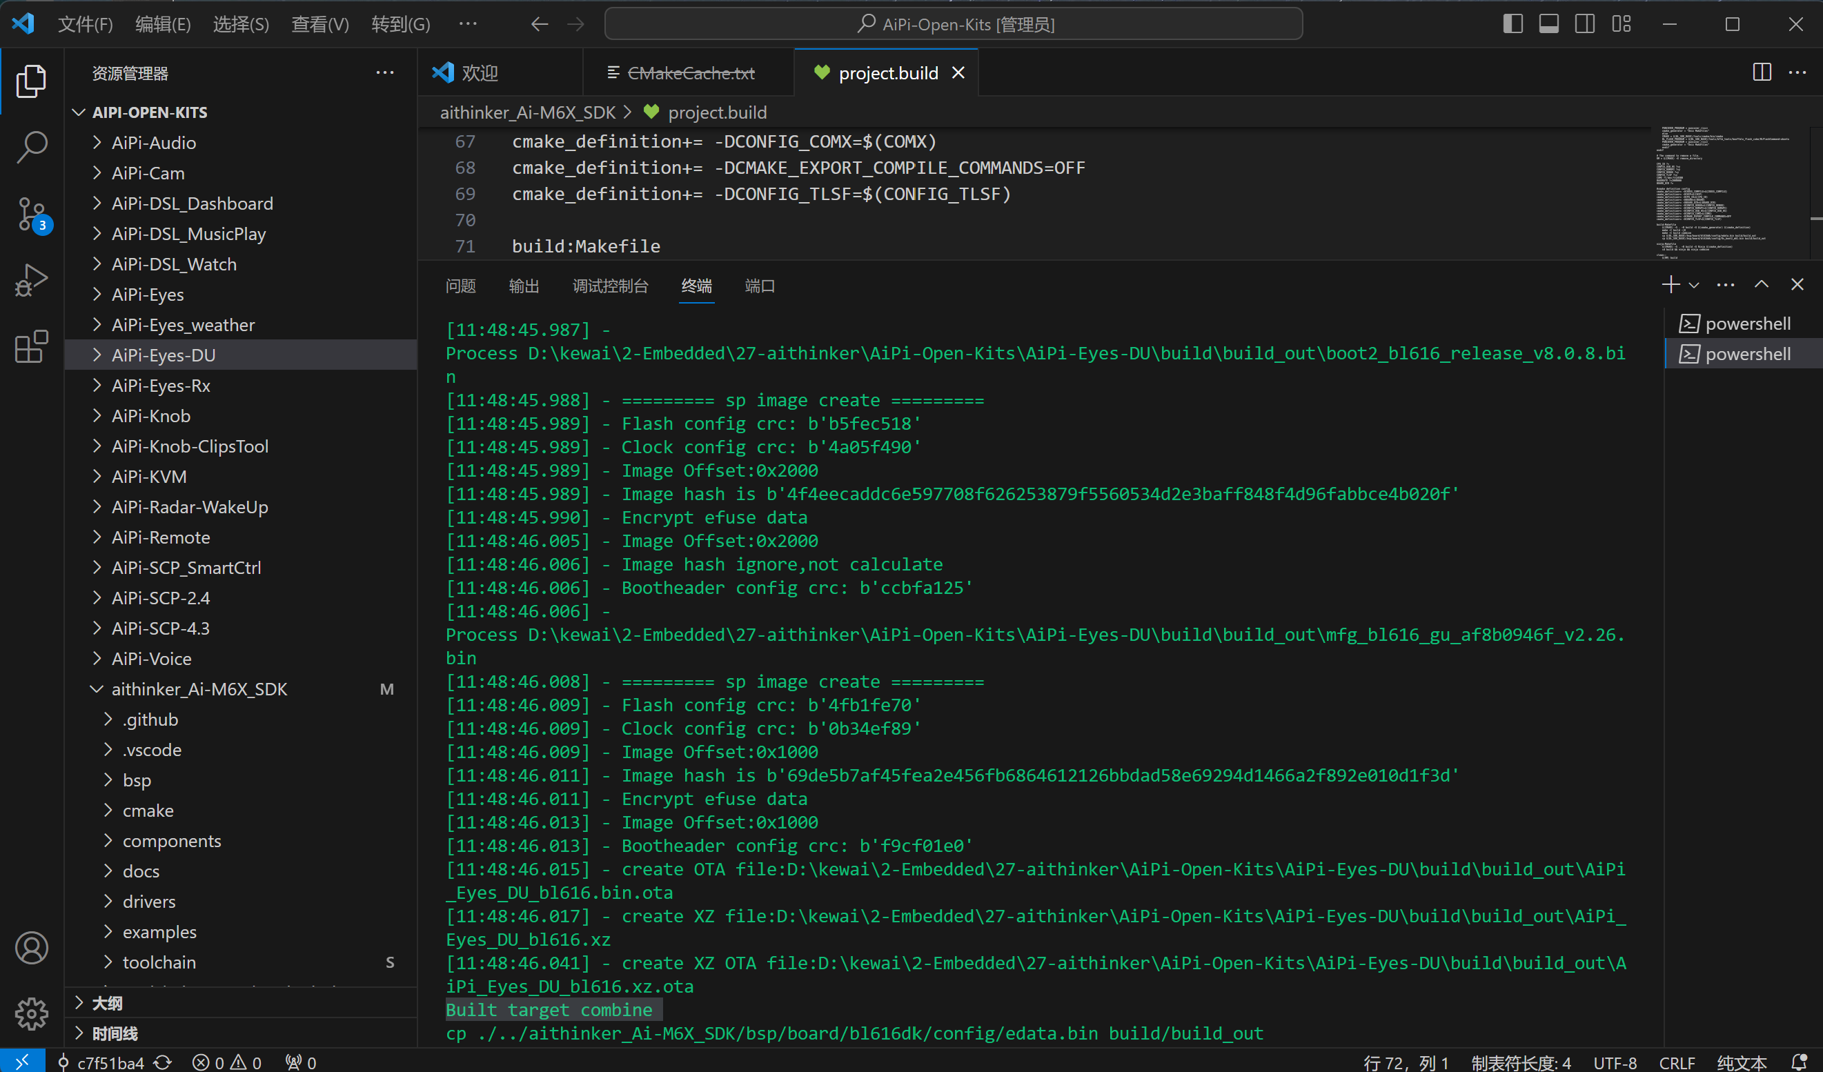Open the 选择(S) menu

coord(241,25)
